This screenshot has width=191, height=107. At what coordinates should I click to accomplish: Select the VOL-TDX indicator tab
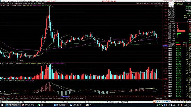click(x=44, y=98)
